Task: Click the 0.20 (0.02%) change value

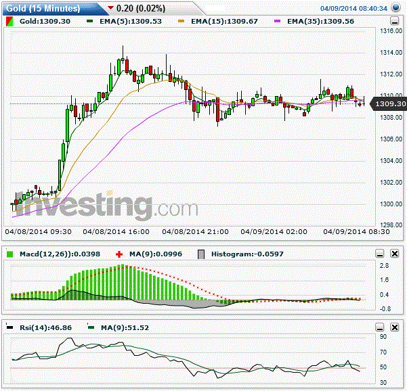Action: pos(141,8)
